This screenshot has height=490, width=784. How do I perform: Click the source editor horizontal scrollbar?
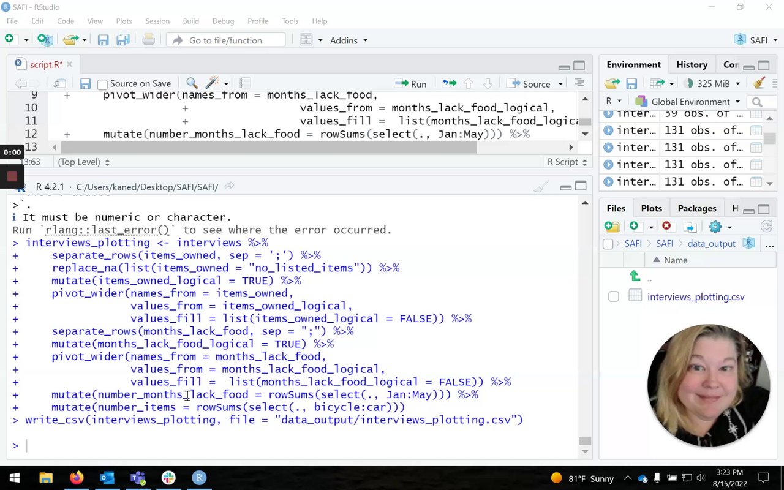click(x=269, y=147)
